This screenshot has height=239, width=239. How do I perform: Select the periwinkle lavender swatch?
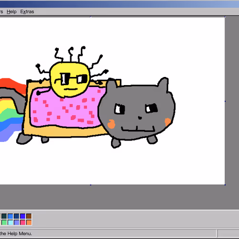[16, 222]
